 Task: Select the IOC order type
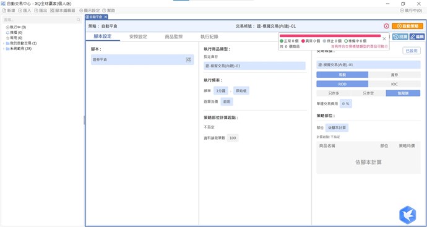(x=394, y=84)
